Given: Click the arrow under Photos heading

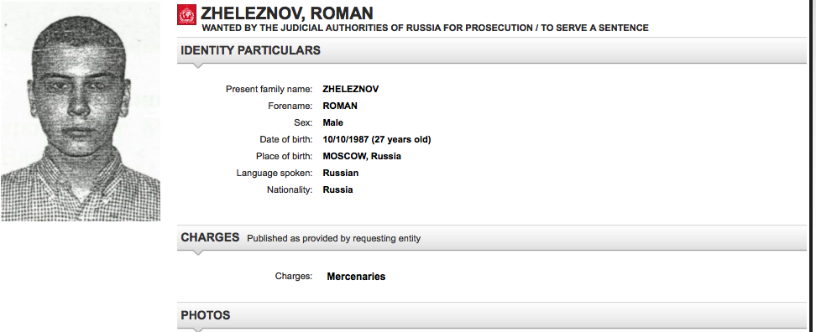Looking at the screenshot, I should (x=198, y=329).
